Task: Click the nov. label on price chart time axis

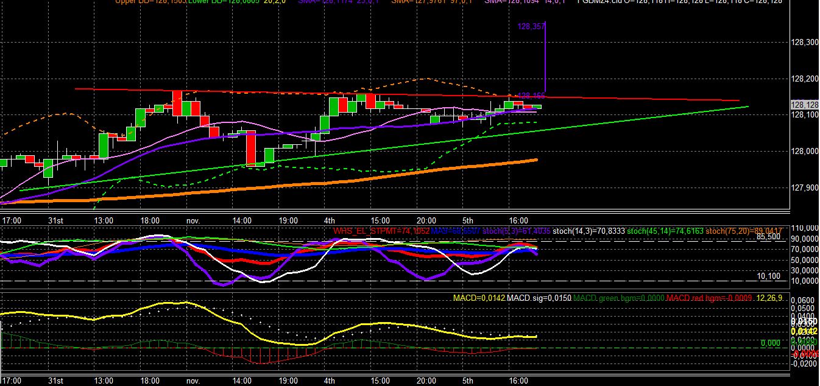Action: [193, 220]
